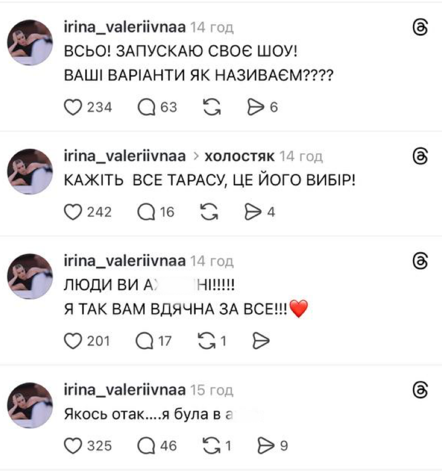The width and height of the screenshot is (442, 473).
Task: Share the post with 9 shares
Action: [x=266, y=446]
